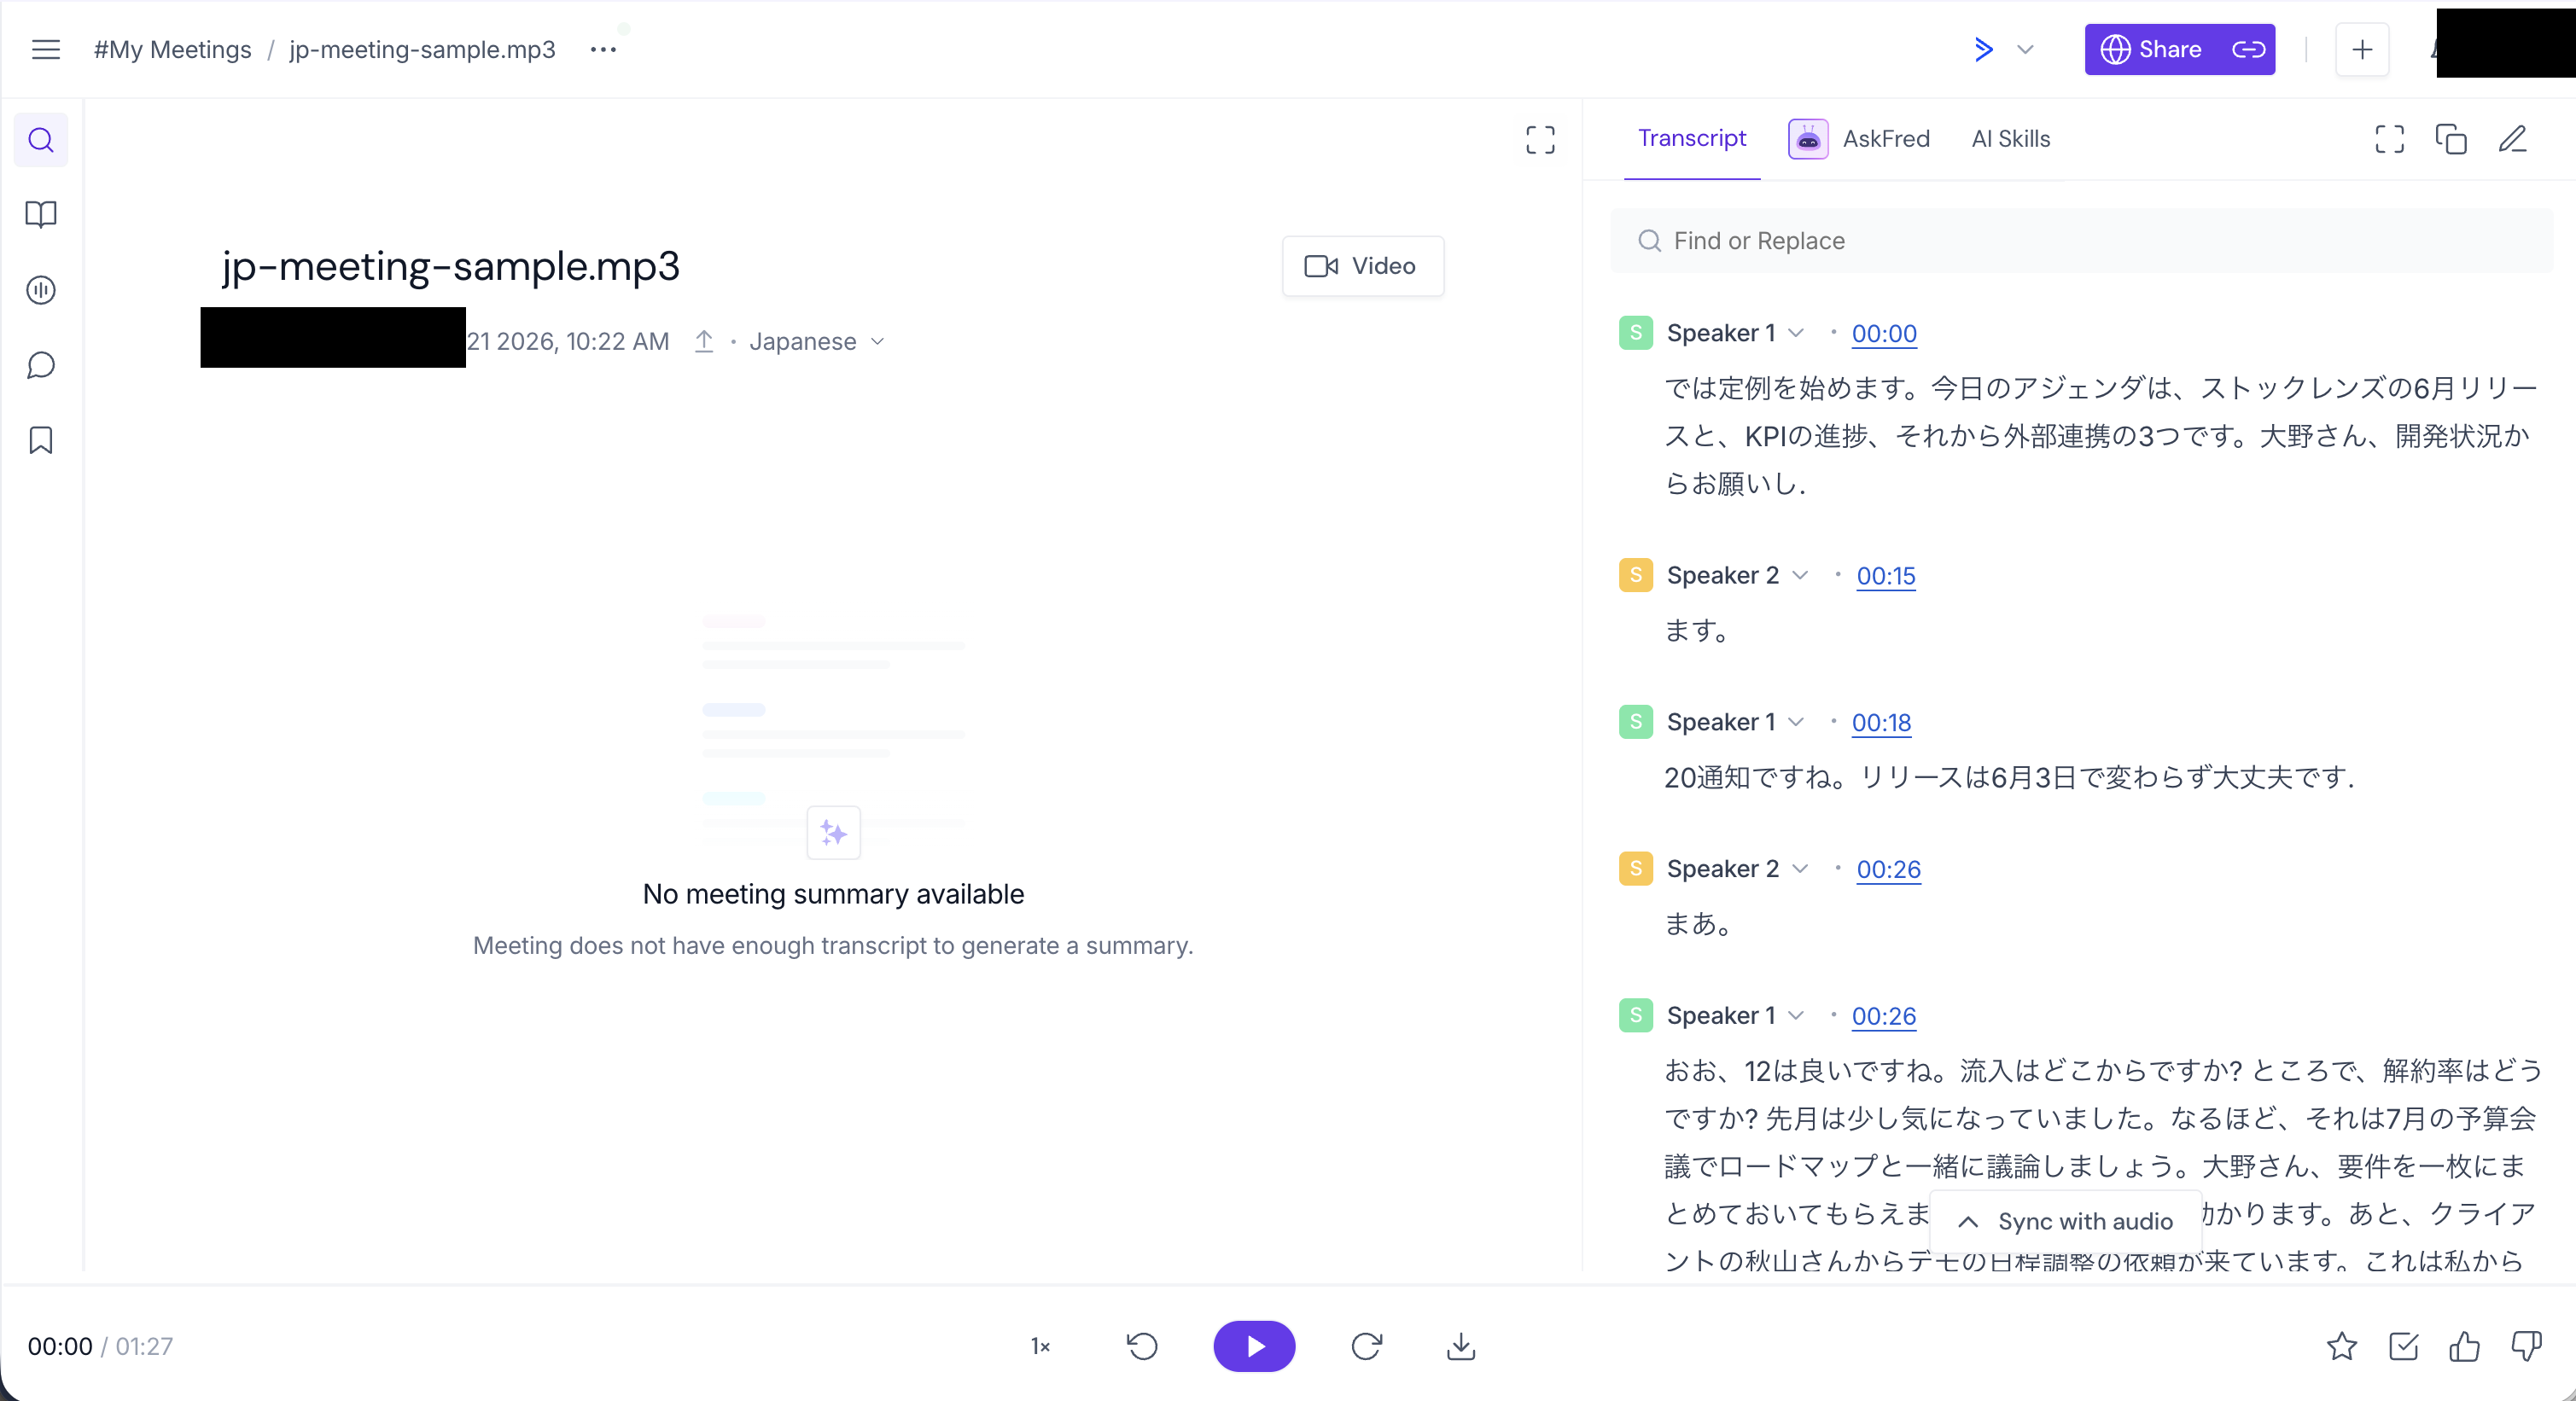Screen dimensions: 2576x1401
Task: Switch to the AI Skills tab
Action: 2010,139
